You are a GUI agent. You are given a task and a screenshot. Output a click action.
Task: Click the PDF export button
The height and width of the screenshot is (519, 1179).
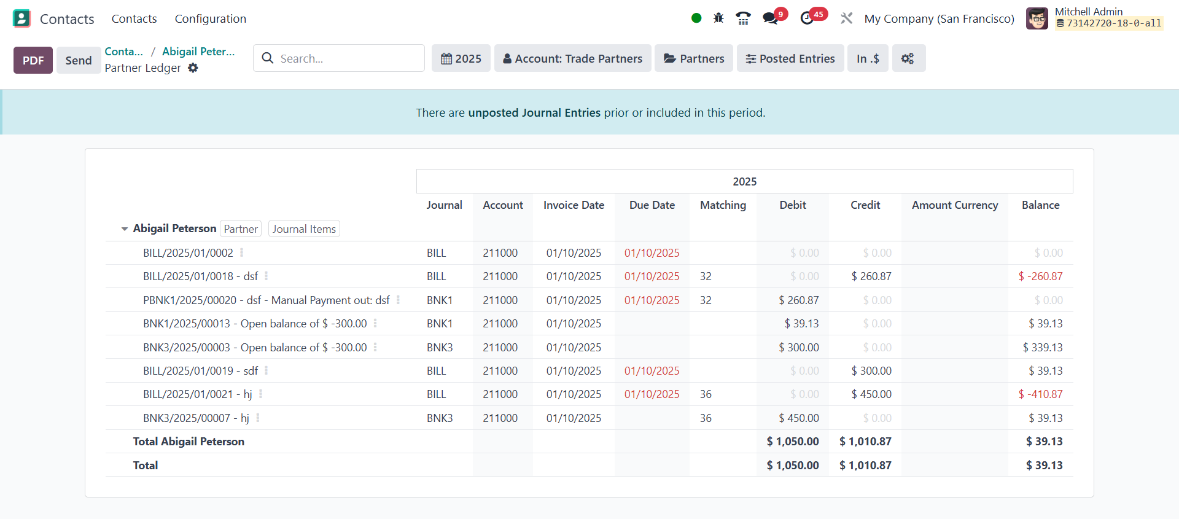pos(33,60)
